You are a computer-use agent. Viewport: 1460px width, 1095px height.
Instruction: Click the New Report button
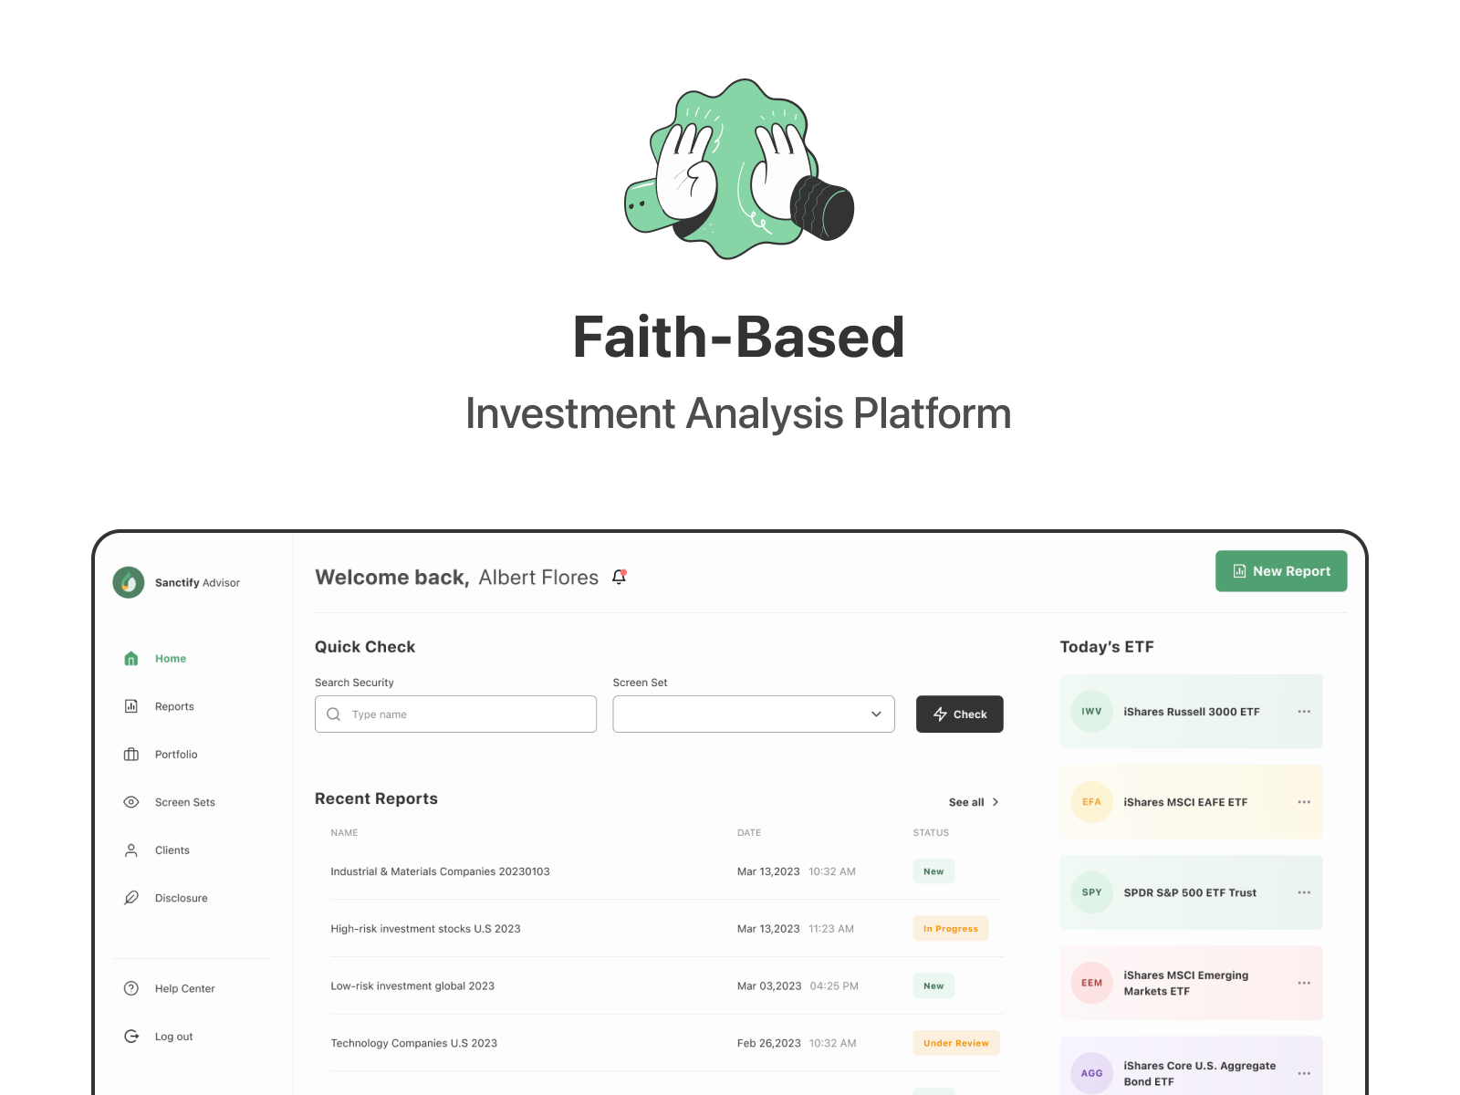tap(1281, 571)
